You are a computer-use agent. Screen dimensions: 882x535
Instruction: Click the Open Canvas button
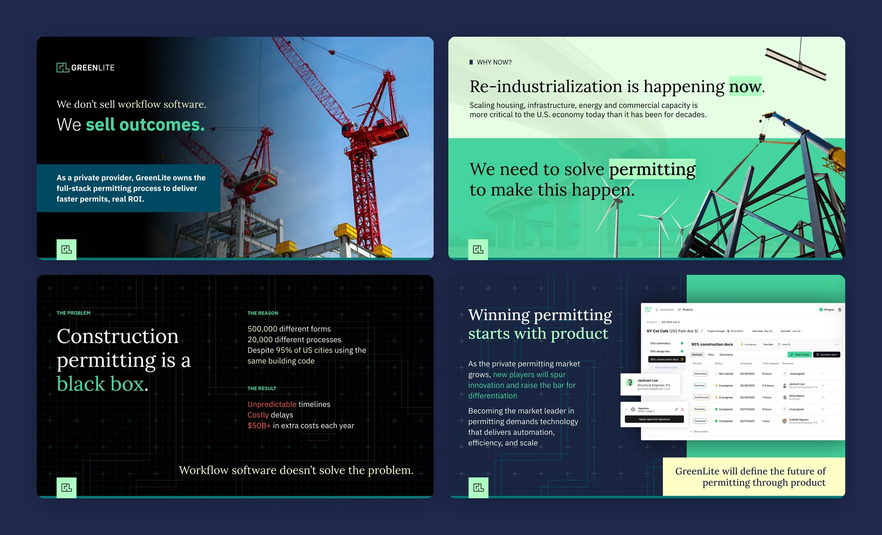(800, 355)
